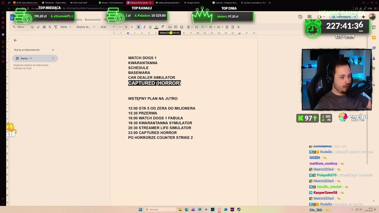Open the Opera browser taskbar icon
The width and height of the screenshot is (379, 213).
tap(219, 209)
